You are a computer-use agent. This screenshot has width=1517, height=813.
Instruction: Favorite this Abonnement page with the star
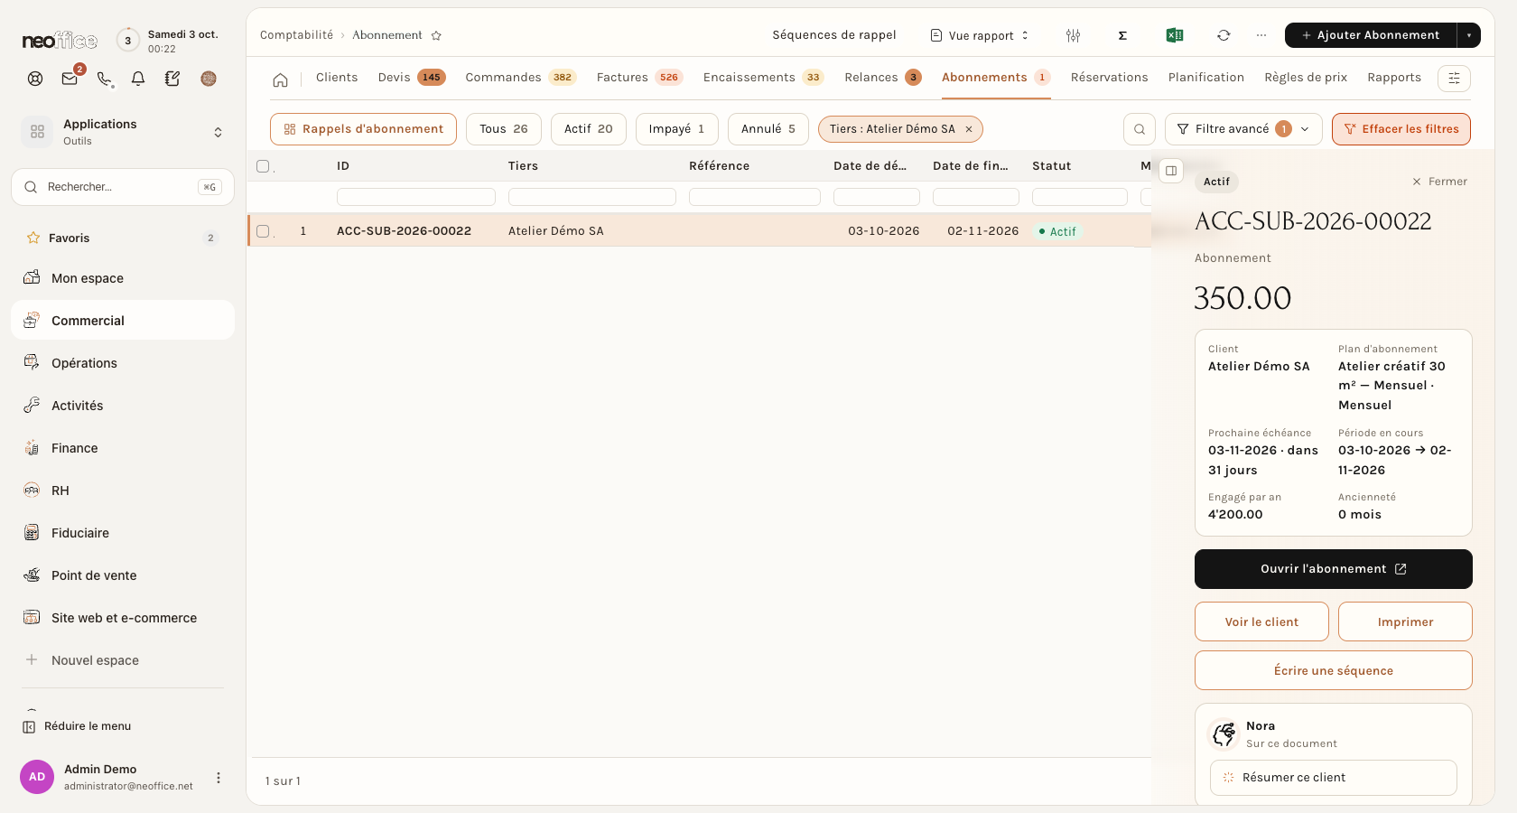436,35
